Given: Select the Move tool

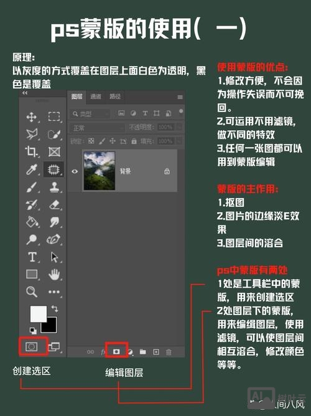Looking at the screenshot, I should 32,117.
